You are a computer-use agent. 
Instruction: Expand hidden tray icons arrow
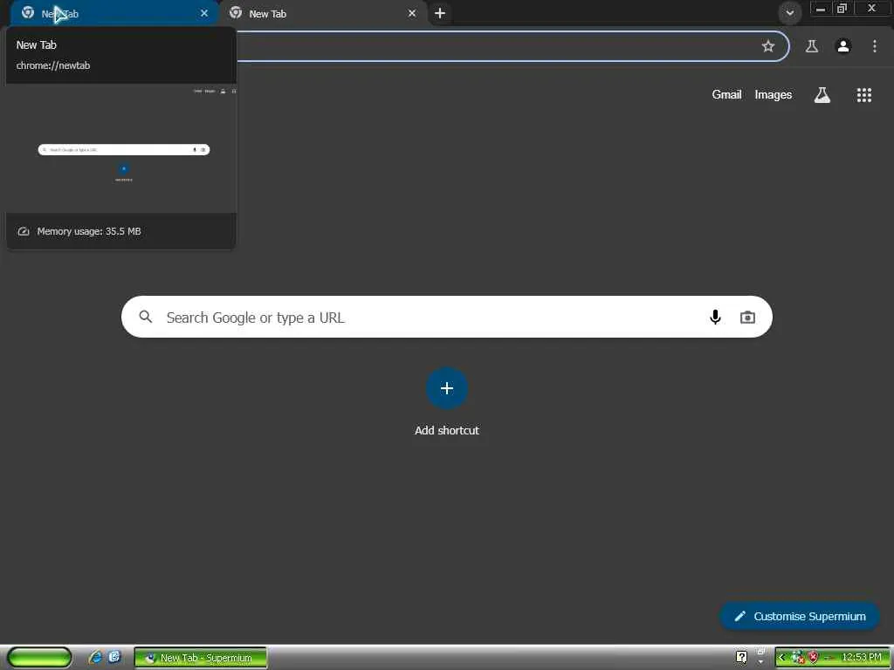(x=781, y=658)
